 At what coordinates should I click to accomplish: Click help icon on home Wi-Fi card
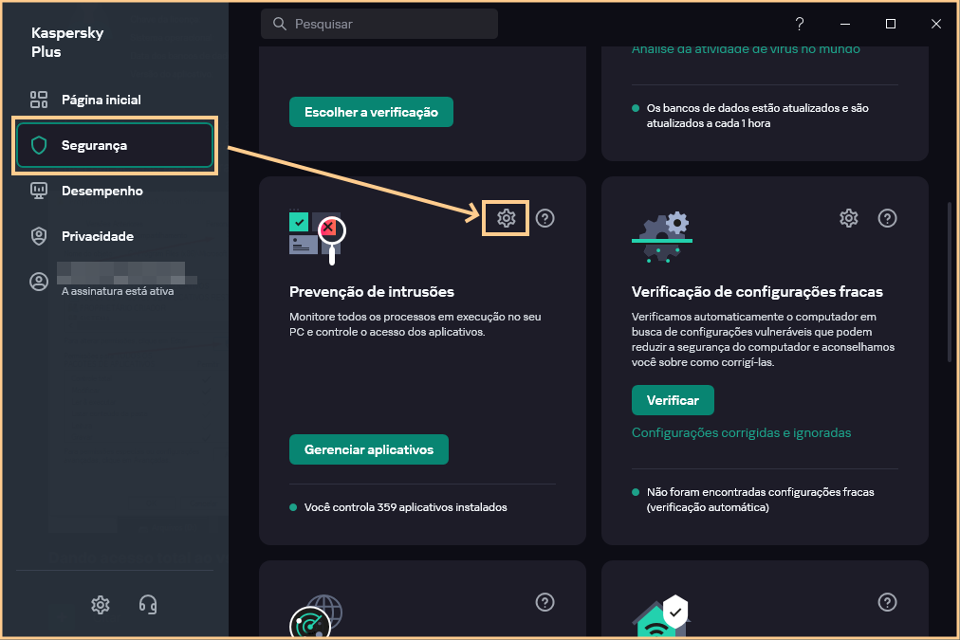(887, 602)
